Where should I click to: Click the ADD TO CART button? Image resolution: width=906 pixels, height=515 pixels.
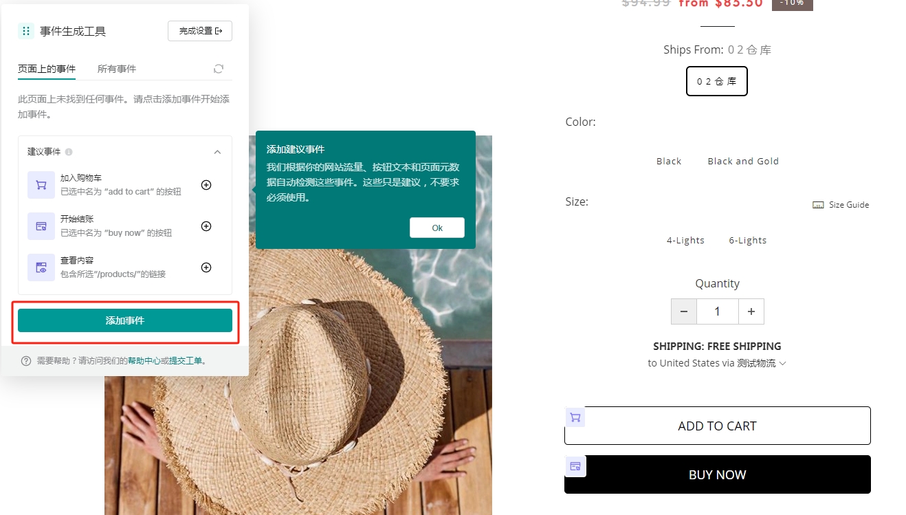click(718, 426)
